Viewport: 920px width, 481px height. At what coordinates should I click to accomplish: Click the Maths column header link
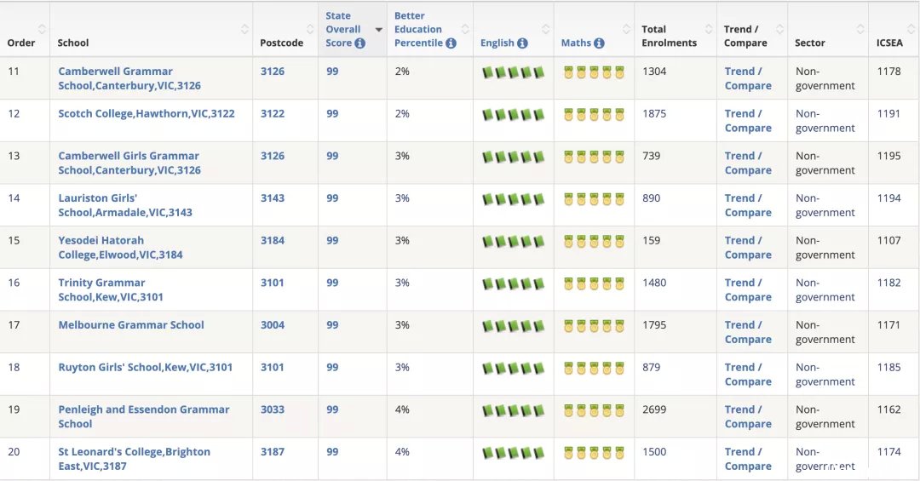[576, 43]
